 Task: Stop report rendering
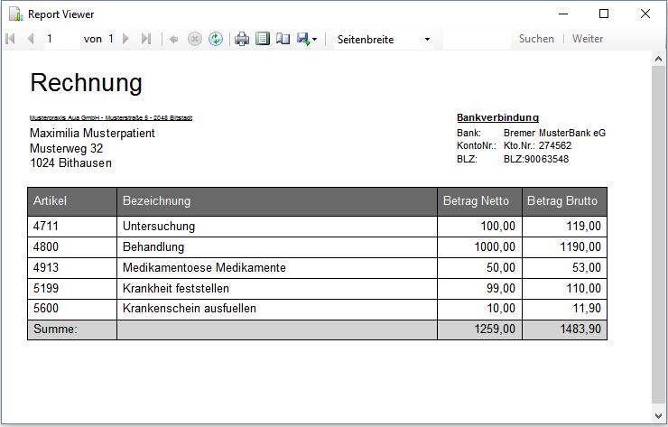(x=194, y=39)
